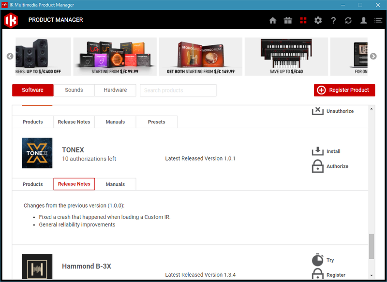
Task: Open the studio monitors $400 off banner
Action: (x=43, y=57)
